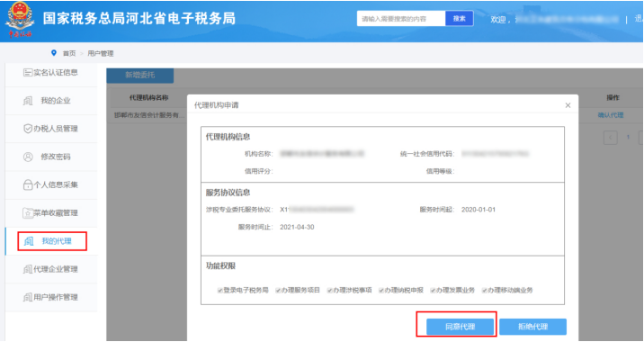Click the 搜索 button in header
644x342 pixels.
(460, 19)
